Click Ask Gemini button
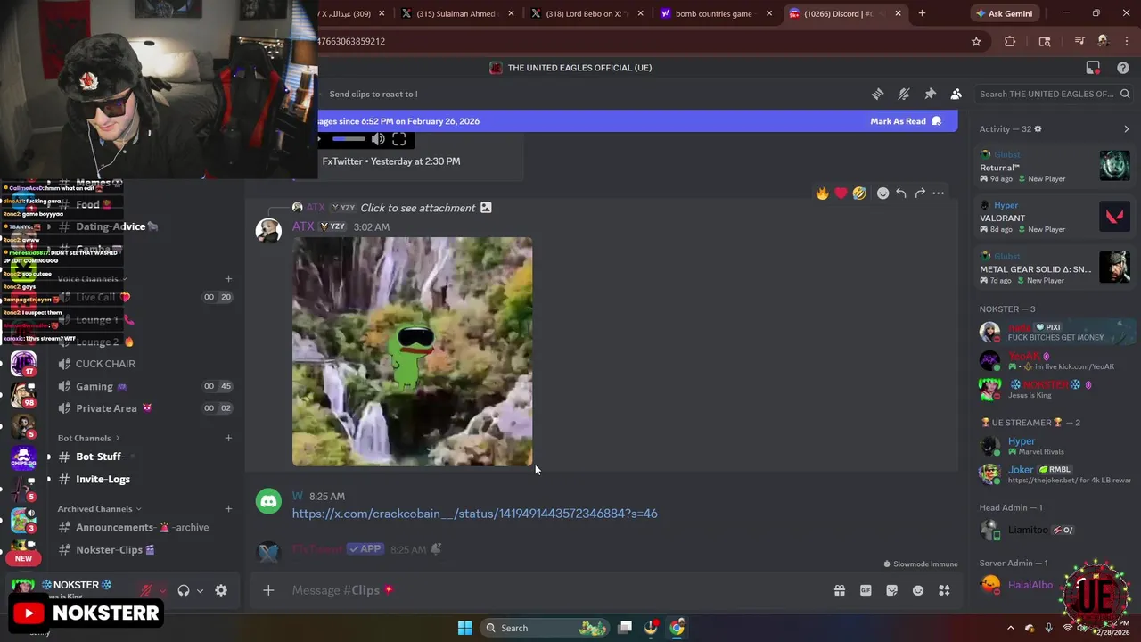This screenshot has height=642, width=1141. click(x=1005, y=13)
